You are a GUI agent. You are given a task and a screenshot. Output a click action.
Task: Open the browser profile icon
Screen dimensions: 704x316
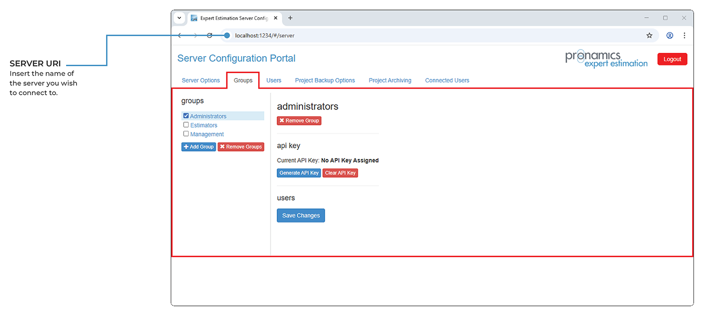[x=670, y=36]
